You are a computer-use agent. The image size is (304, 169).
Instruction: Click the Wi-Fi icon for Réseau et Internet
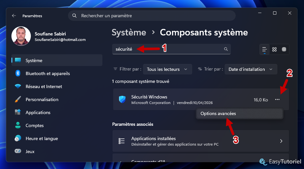click(18, 86)
